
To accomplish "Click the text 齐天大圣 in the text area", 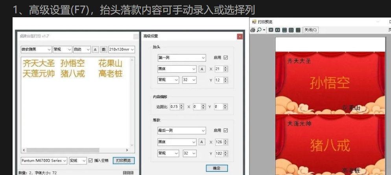I will [39, 64].
